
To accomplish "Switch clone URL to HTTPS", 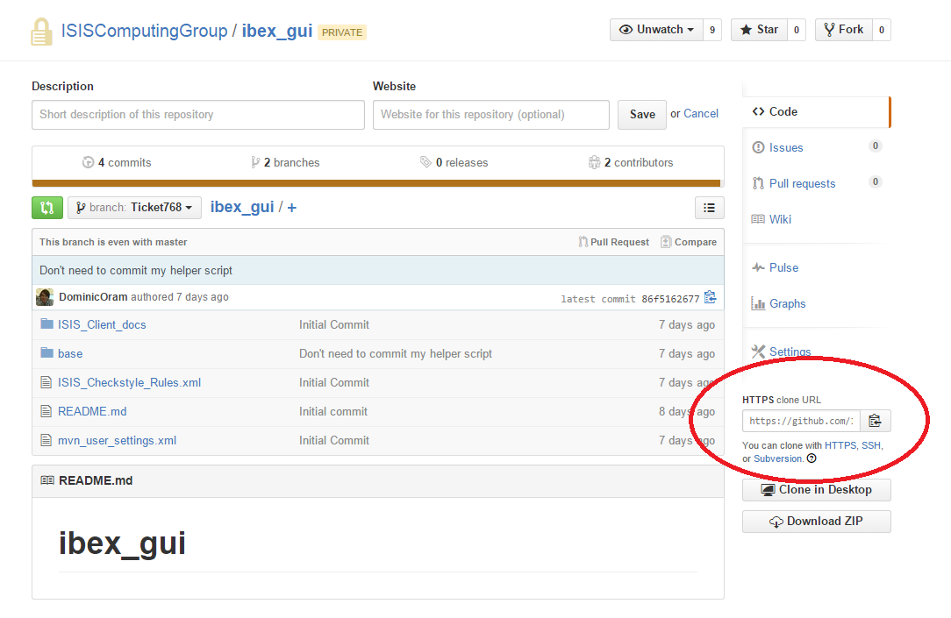I will (x=840, y=445).
